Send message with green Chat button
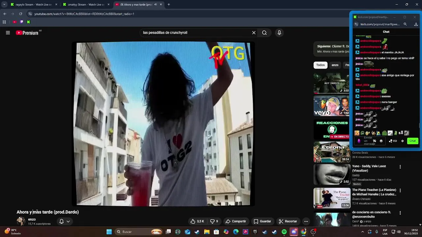The width and height of the screenshot is (422, 237). pyautogui.click(x=413, y=141)
